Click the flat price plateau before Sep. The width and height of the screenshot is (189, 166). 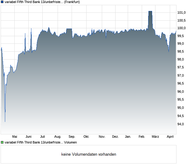69,29
